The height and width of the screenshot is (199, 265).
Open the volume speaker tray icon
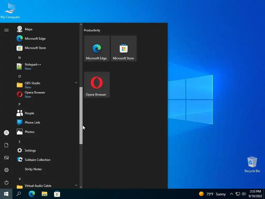(x=244, y=194)
